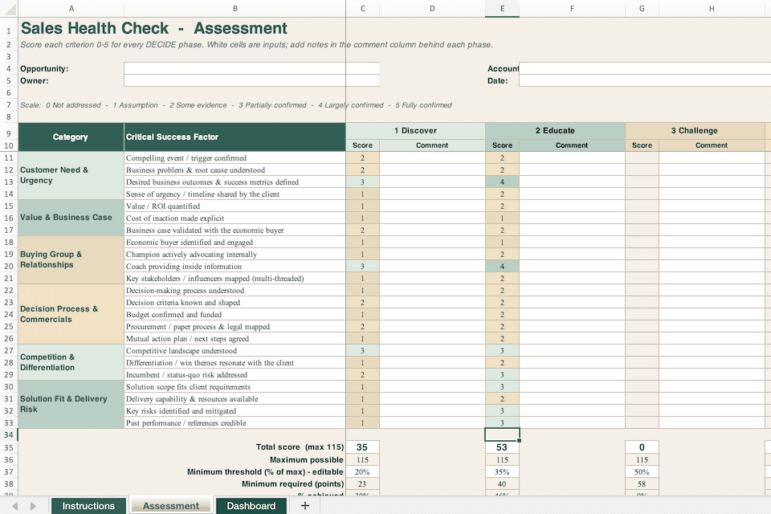
Task: Select row 34 header
Action: point(9,434)
